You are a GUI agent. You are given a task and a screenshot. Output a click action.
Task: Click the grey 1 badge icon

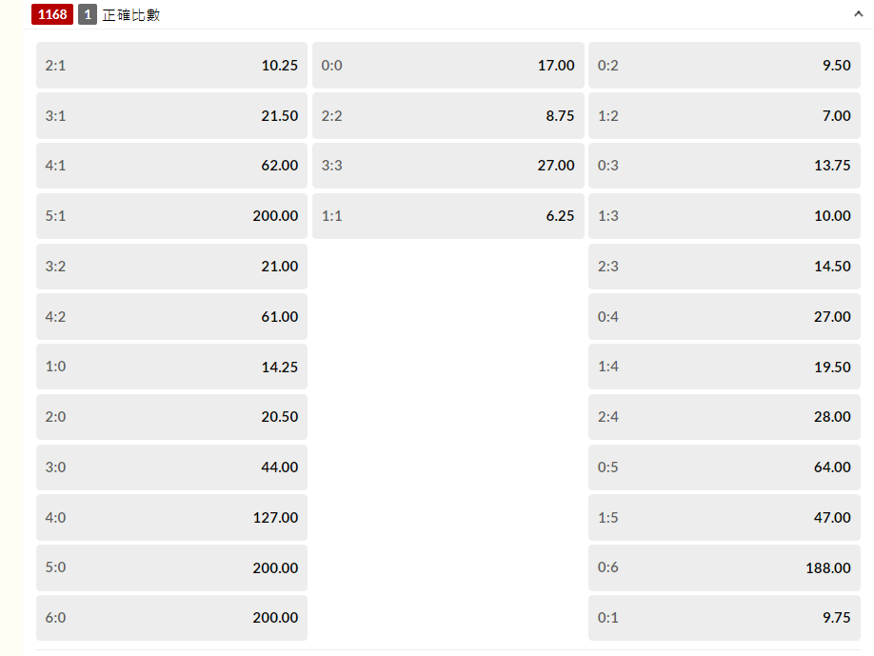tap(88, 14)
